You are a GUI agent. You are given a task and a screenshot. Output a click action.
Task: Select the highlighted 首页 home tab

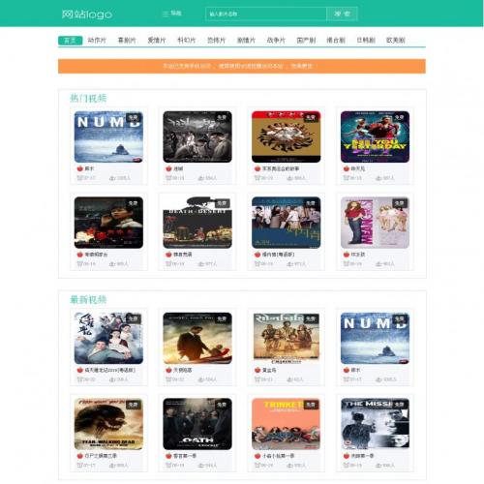click(71, 41)
